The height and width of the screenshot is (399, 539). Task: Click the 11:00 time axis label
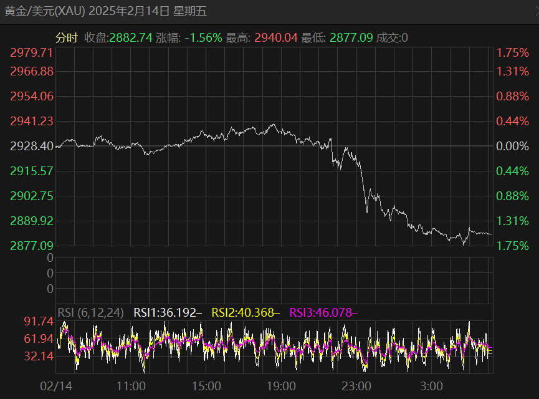131,386
